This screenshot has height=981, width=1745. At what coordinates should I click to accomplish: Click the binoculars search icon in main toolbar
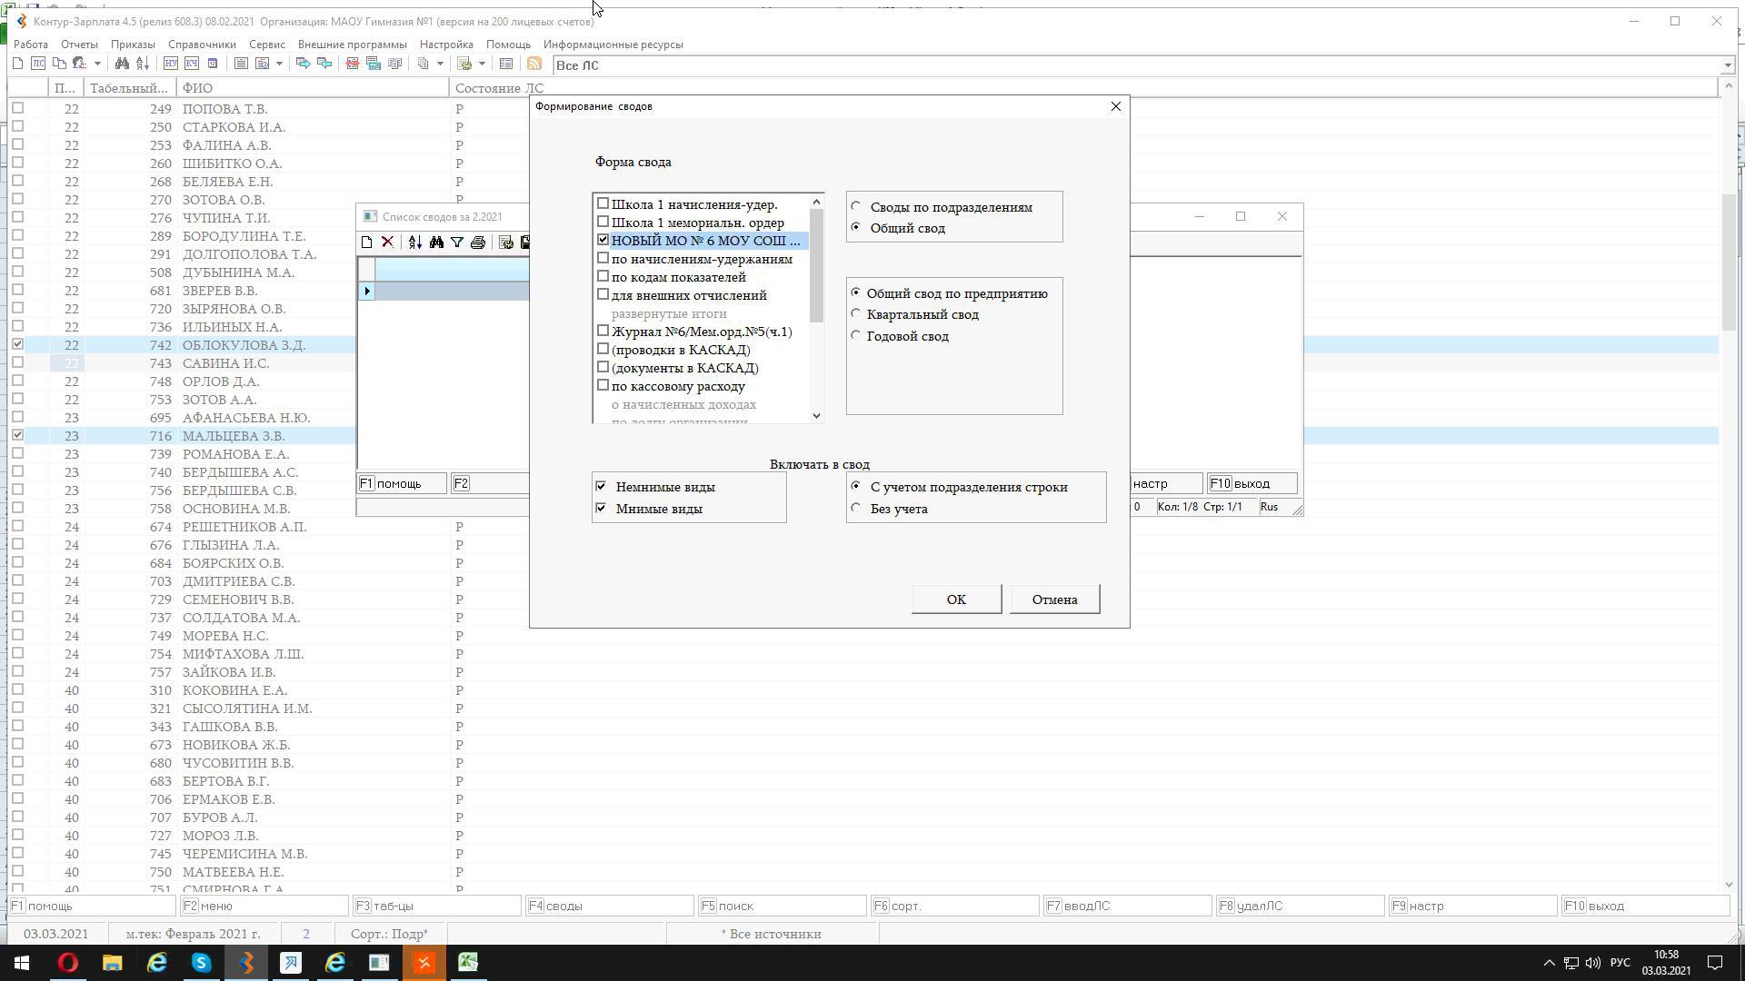122,64
